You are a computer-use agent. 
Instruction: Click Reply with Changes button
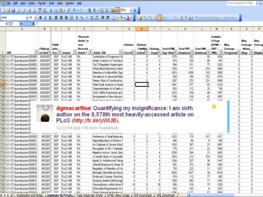pyautogui.click(x=208, y=18)
